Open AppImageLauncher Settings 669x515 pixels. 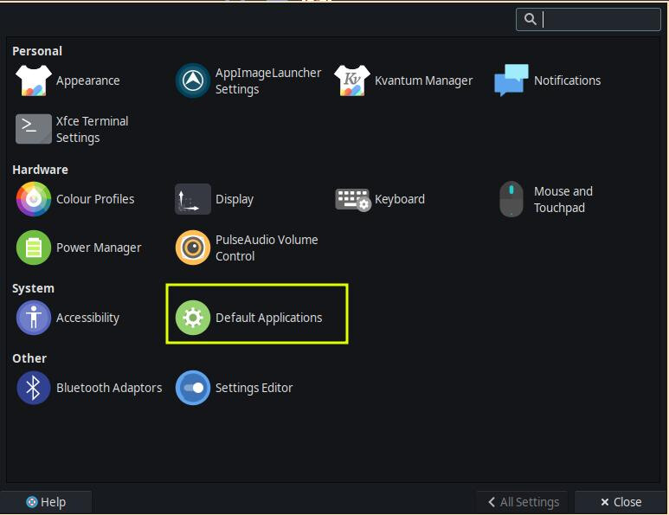pos(193,80)
